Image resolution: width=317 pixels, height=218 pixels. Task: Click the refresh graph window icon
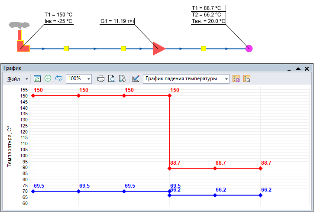(37, 78)
